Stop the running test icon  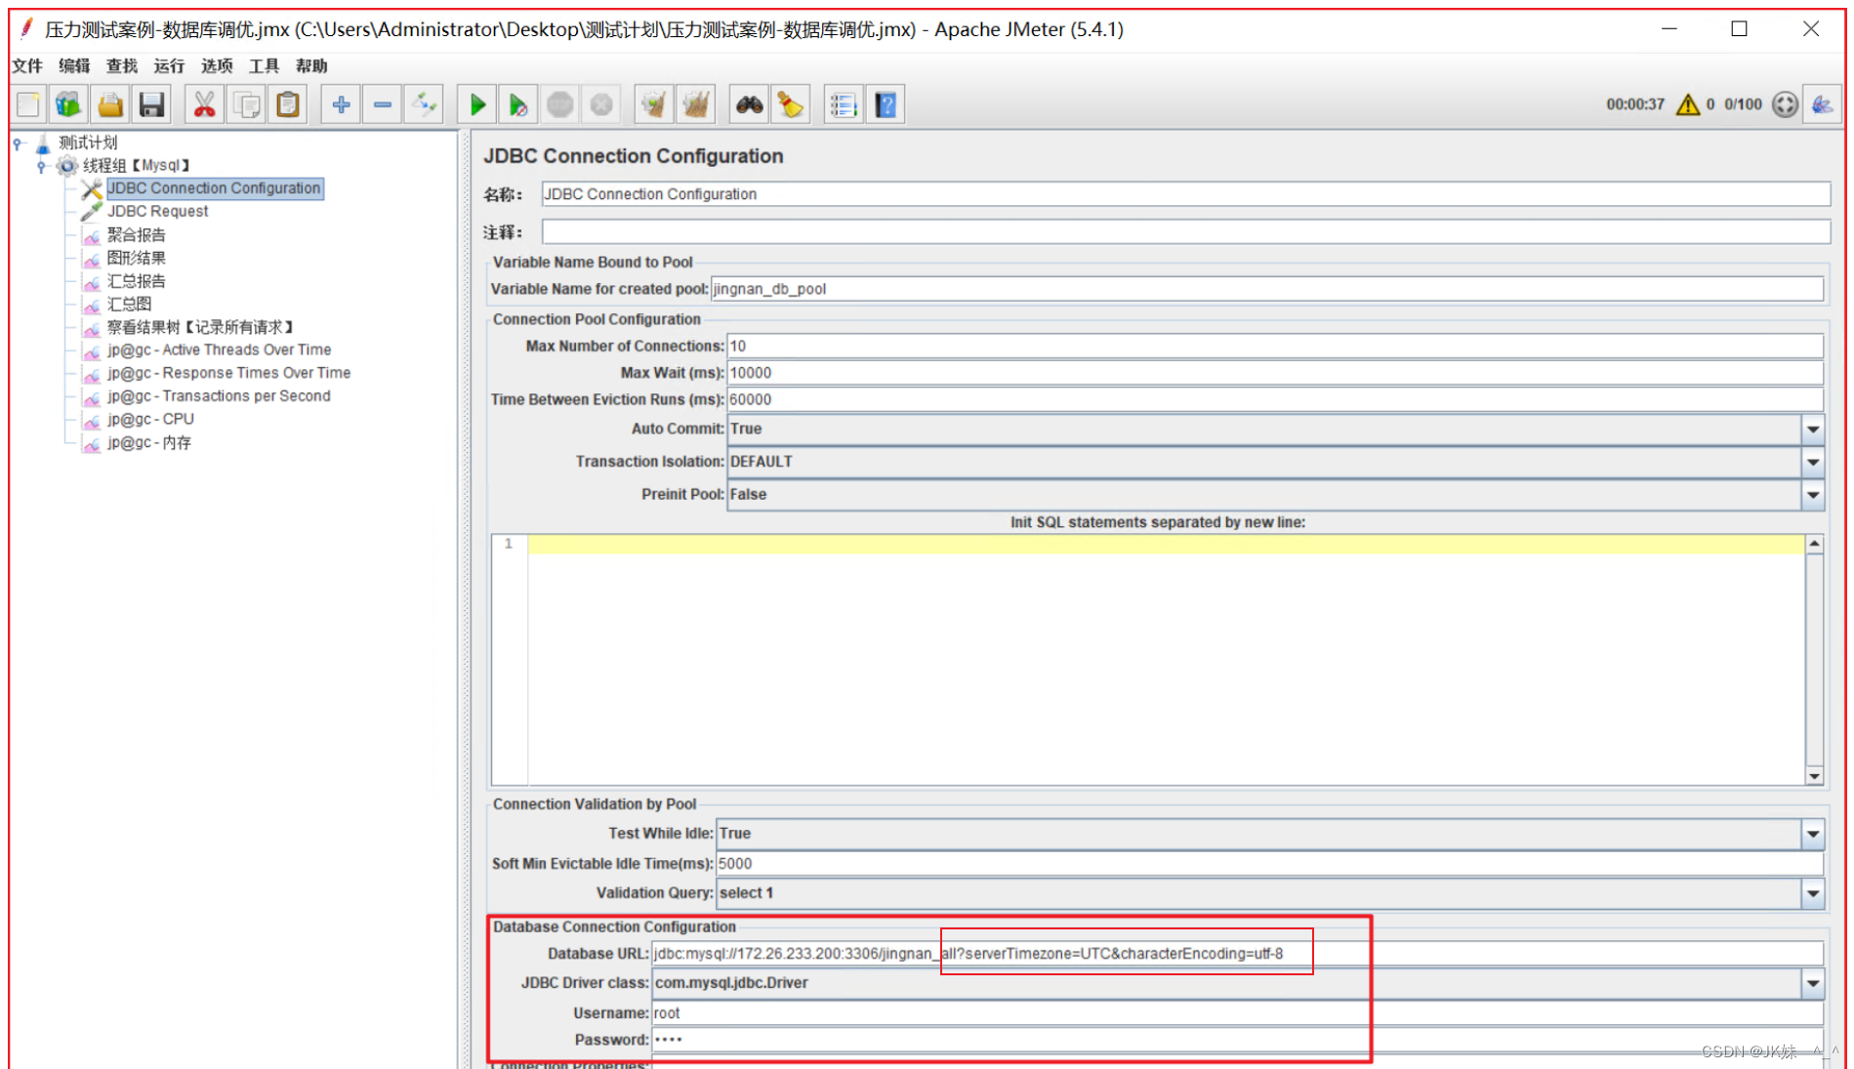(559, 104)
